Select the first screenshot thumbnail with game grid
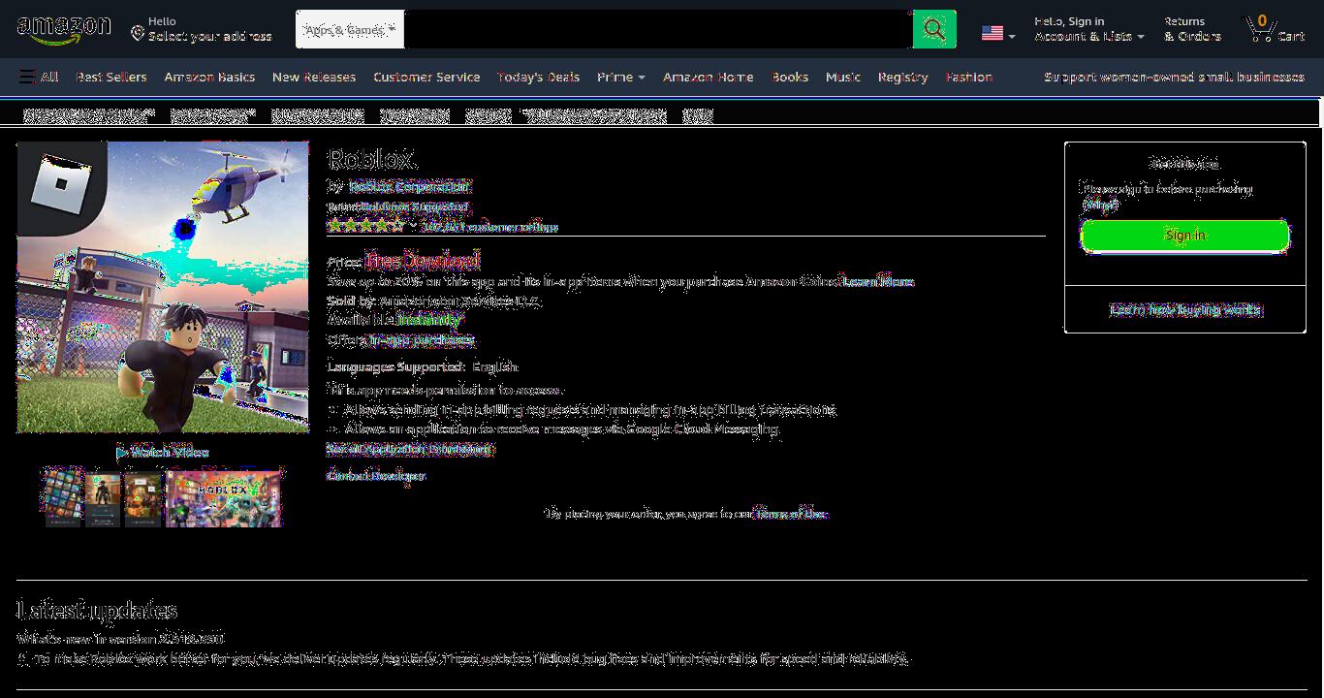The width and height of the screenshot is (1324, 698). pos(63,498)
